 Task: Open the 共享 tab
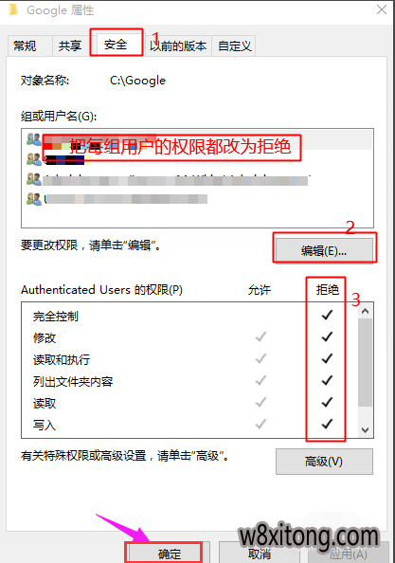(70, 45)
